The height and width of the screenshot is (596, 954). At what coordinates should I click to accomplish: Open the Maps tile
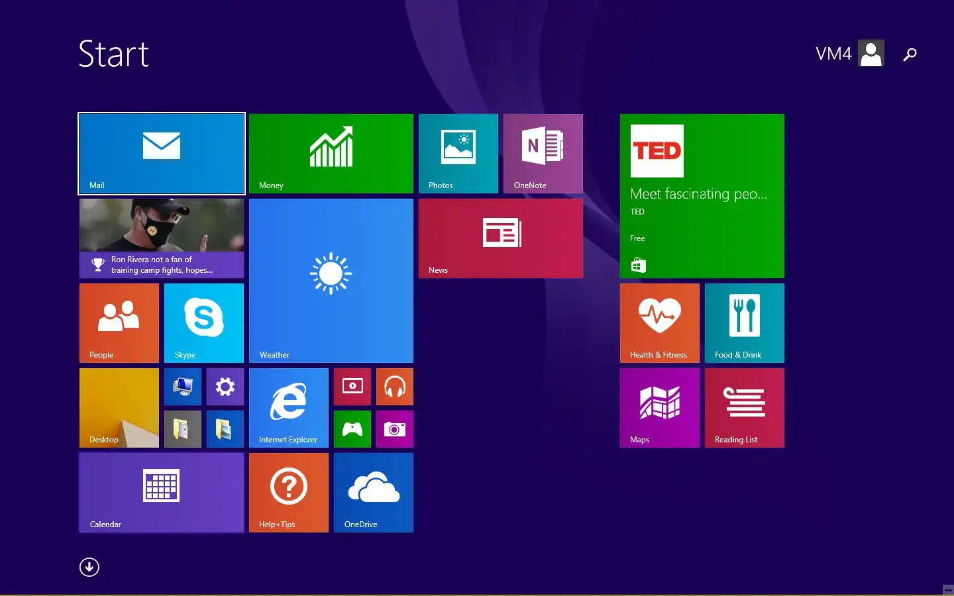tap(660, 408)
